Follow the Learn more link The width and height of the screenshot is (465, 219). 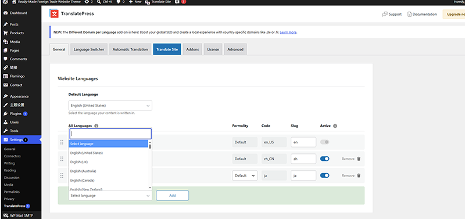(x=288, y=33)
